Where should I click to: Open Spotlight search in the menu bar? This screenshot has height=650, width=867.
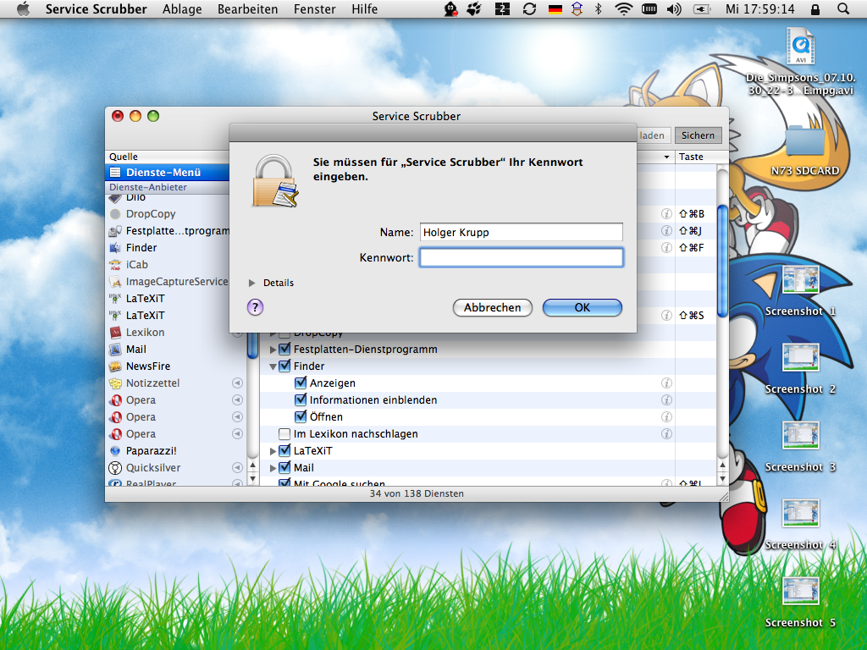843,8
